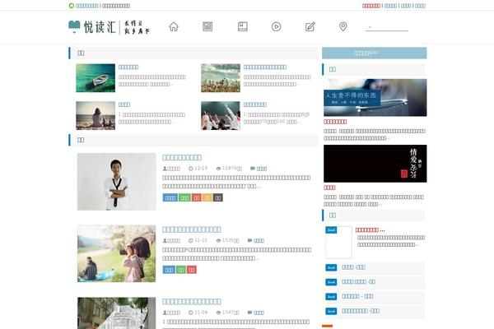The width and height of the screenshot is (494, 329).
Task: Click the red tag under the 12-18 article
Action: pyautogui.click(x=197, y=197)
